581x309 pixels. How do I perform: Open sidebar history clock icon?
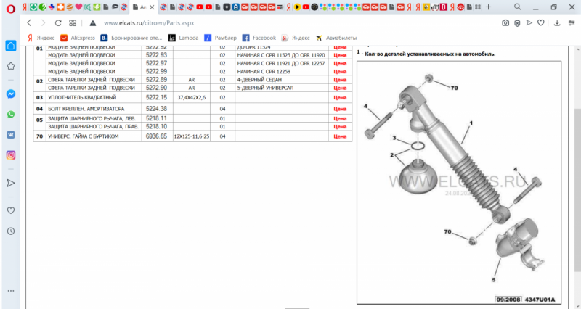(11, 231)
